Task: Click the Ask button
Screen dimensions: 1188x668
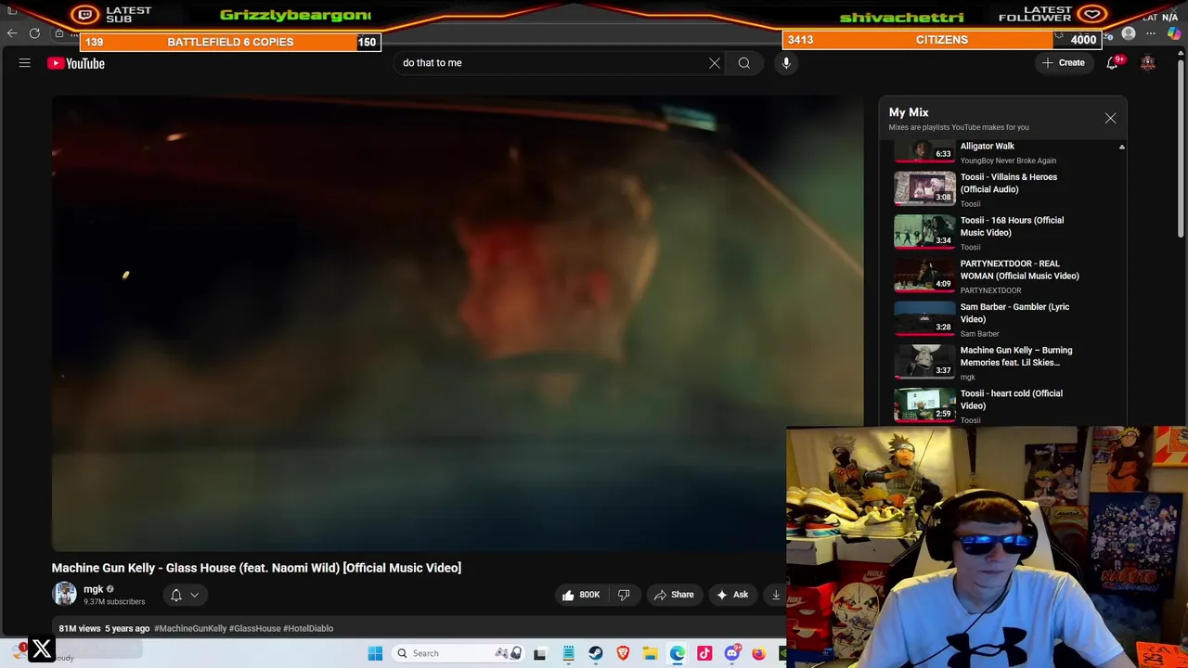Action: [731, 595]
